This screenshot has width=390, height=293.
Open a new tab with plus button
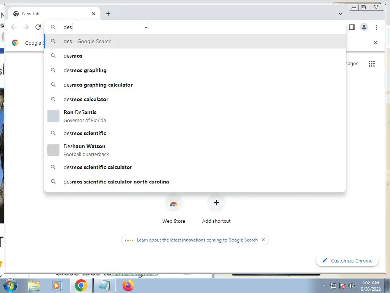[x=108, y=14]
